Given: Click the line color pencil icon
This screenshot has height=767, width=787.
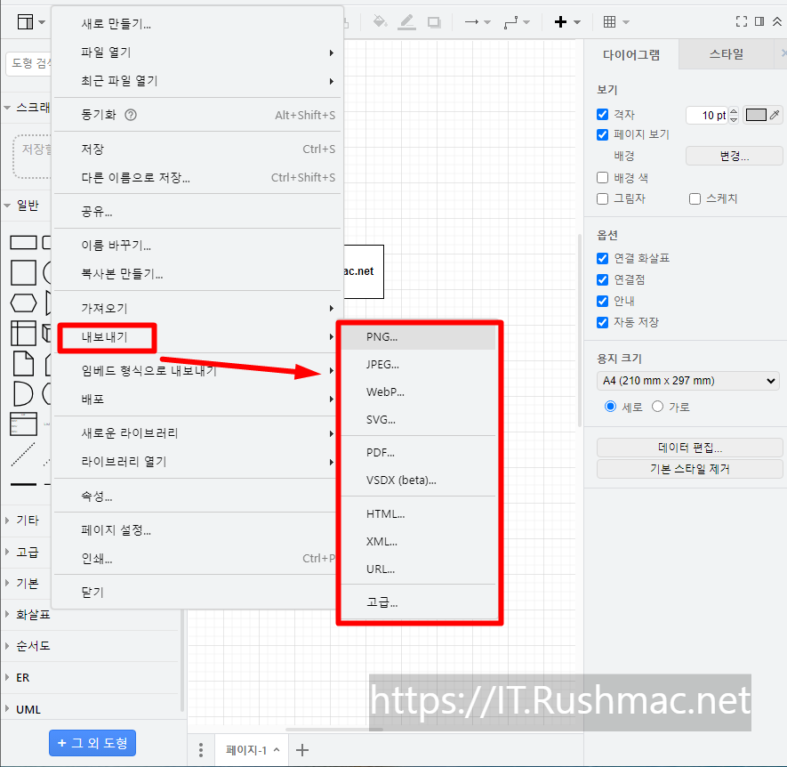Looking at the screenshot, I should coord(407,21).
